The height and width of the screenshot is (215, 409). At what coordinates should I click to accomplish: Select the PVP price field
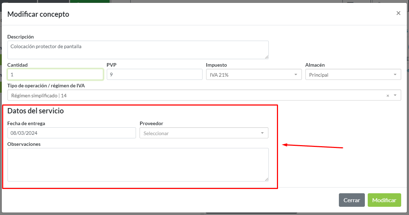click(x=154, y=75)
